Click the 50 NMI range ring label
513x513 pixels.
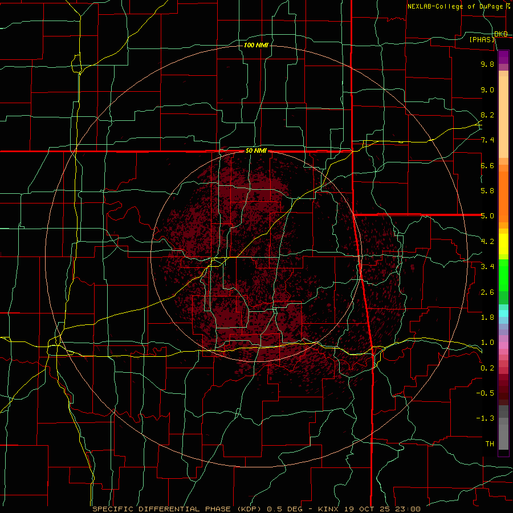point(256,151)
